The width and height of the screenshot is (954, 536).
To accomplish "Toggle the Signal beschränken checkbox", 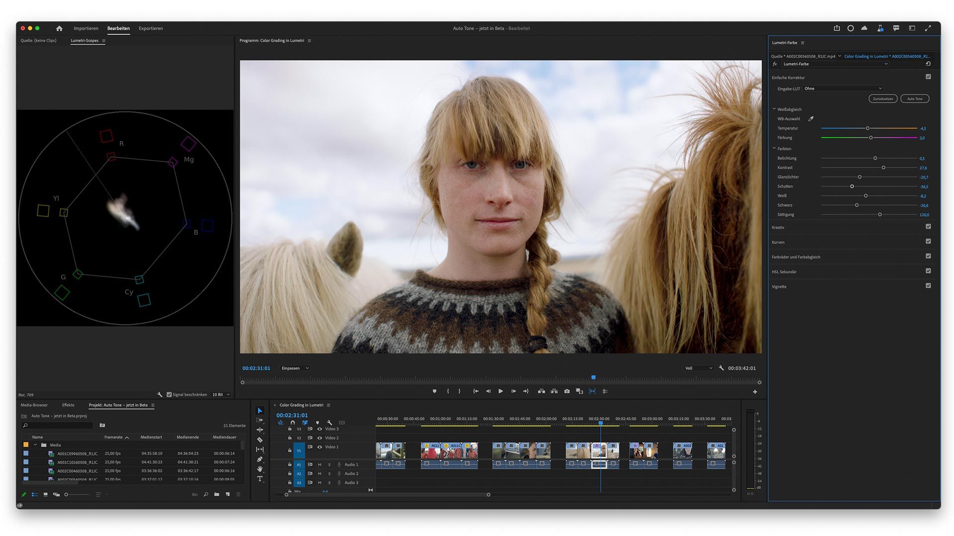I will (169, 395).
